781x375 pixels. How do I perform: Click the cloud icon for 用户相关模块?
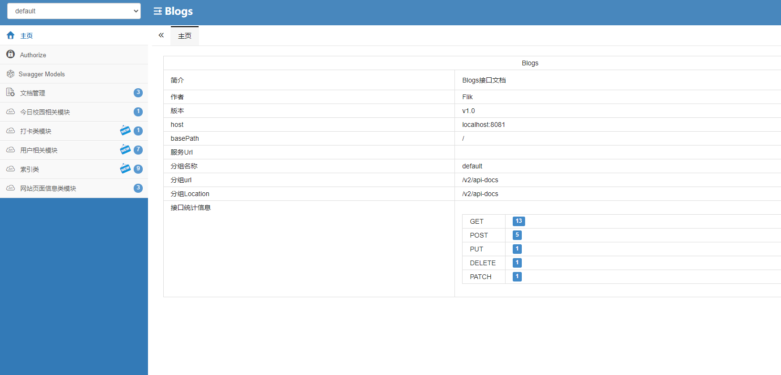point(11,150)
